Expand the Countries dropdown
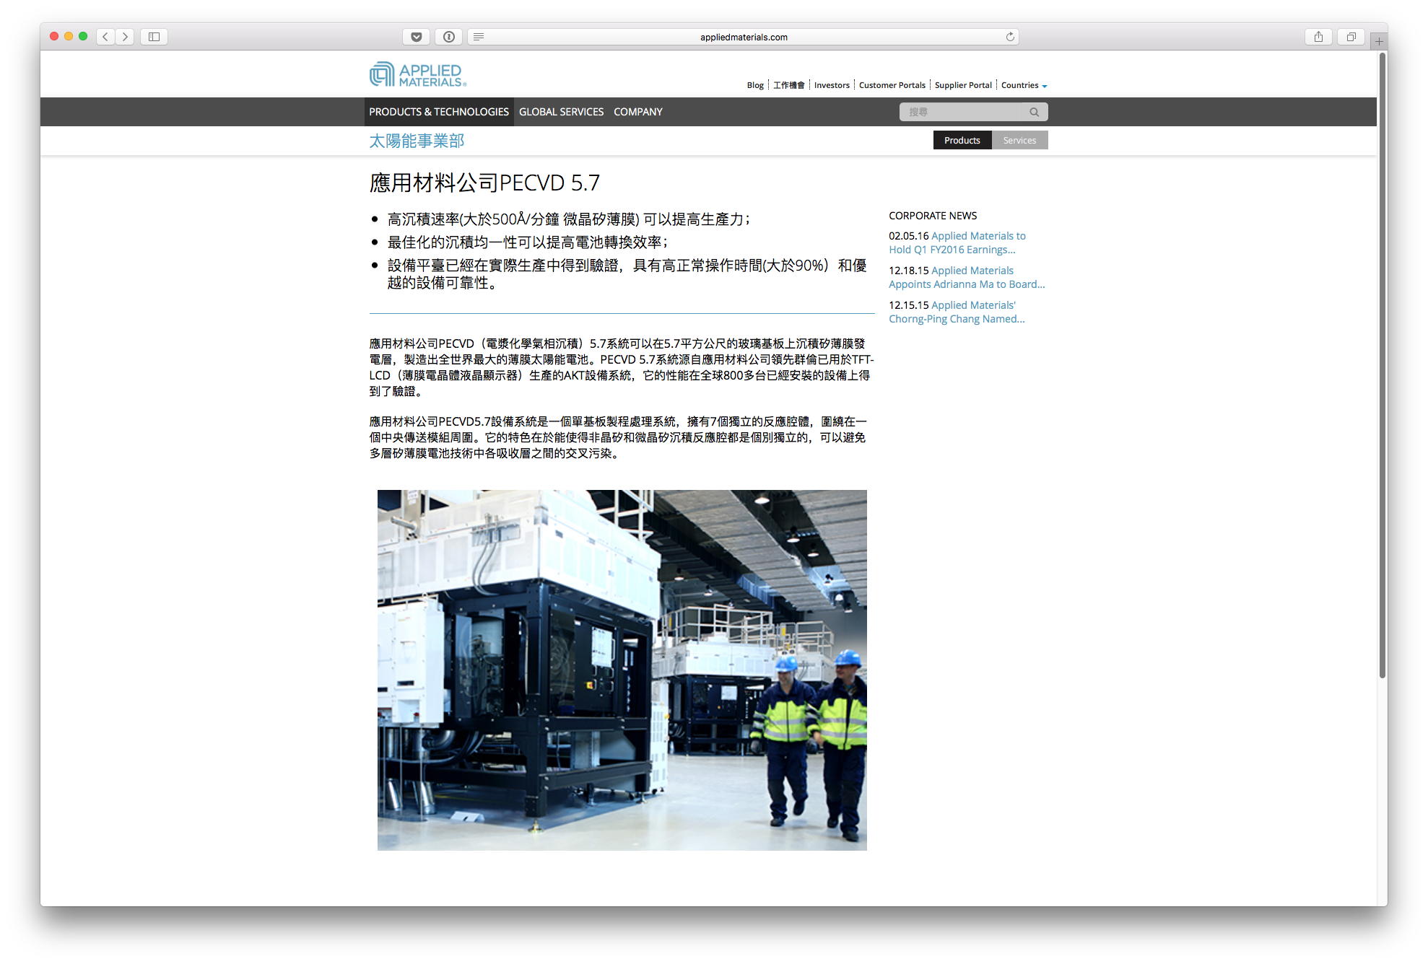This screenshot has width=1428, height=964. click(1024, 85)
